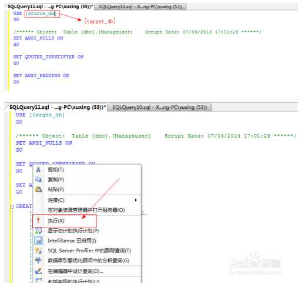Image resolution: width=305 pixels, height=290 pixels.
Task: Click SET ANSI_PADDING ON in upper editor
Action: 41,75
